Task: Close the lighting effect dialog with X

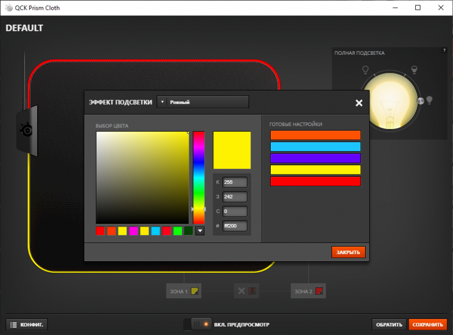Action: 359,103
